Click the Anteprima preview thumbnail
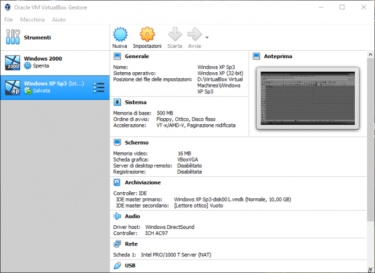 click(308, 98)
